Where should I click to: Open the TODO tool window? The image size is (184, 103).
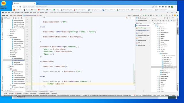click(11, 94)
